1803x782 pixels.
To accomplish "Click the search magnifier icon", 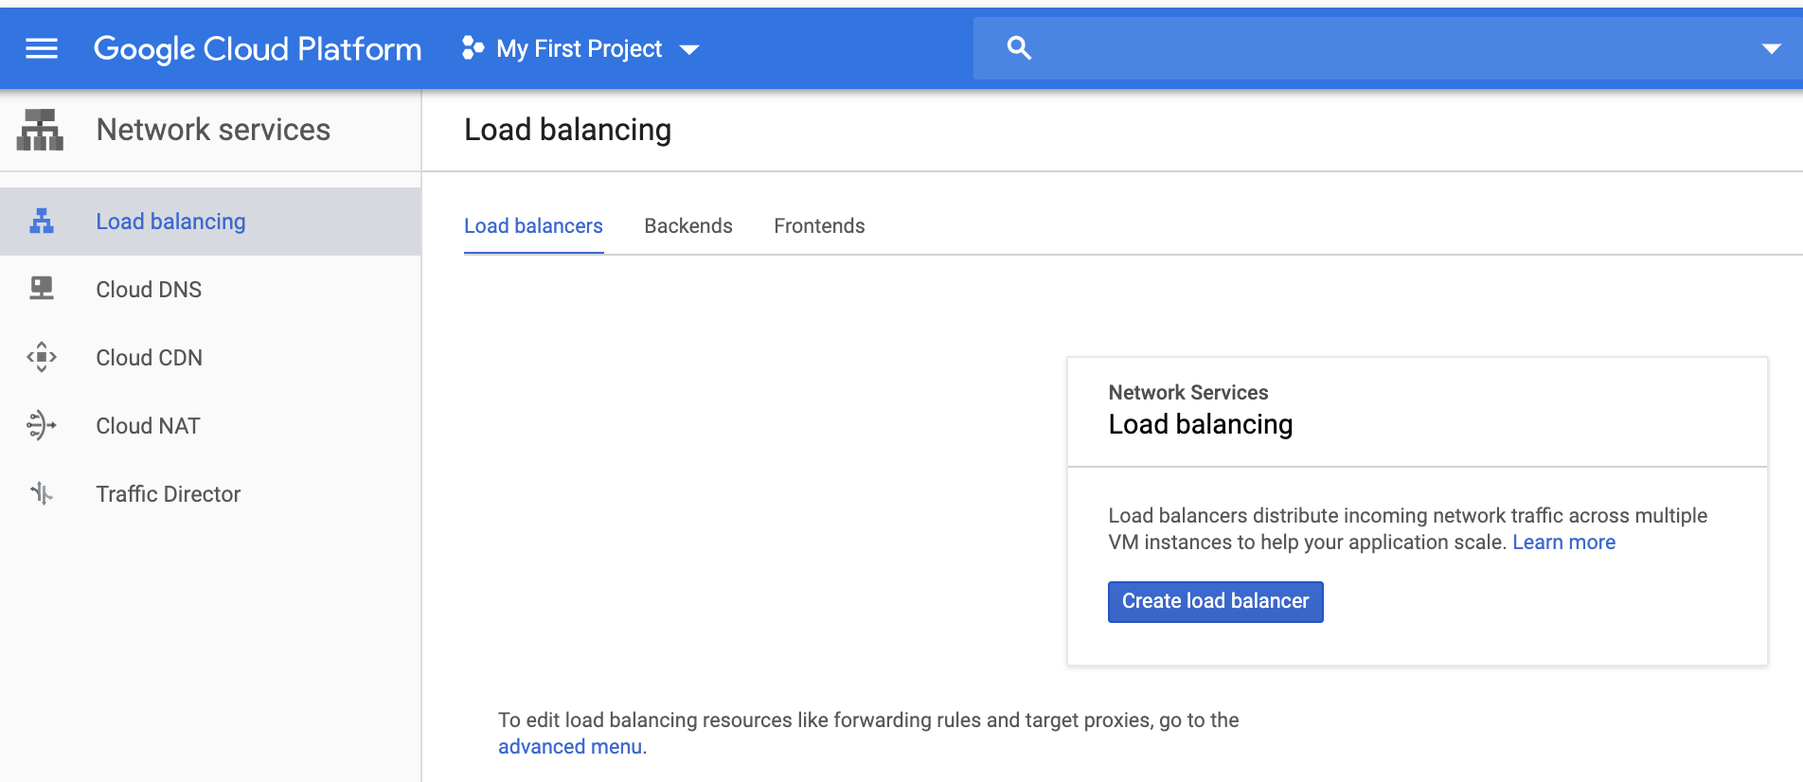I will pyautogui.click(x=1019, y=48).
